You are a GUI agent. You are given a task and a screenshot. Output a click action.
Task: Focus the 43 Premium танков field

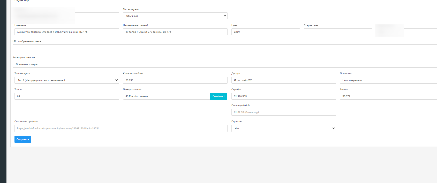(166, 96)
